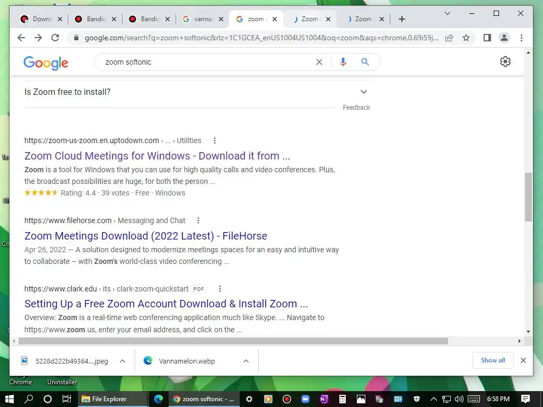The height and width of the screenshot is (407, 543).
Task: Open Chrome side panel
Action: (487, 38)
